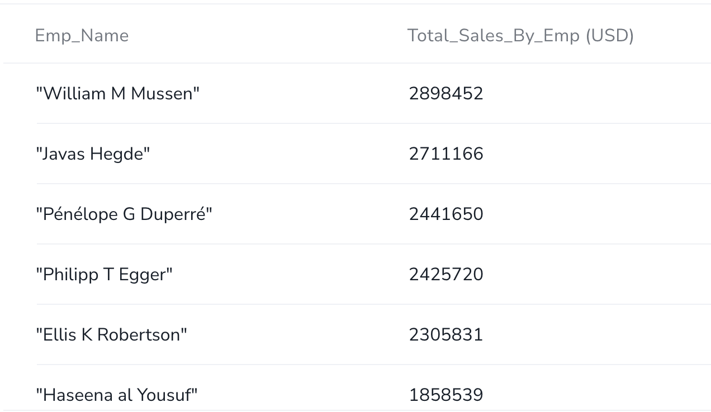Image resolution: width=711 pixels, height=412 pixels.
Task: Click the Total_Sales_By_Emp (USD) column header
Action: 520,36
